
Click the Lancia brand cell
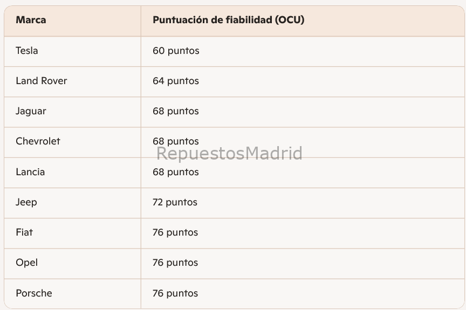coord(30,173)
